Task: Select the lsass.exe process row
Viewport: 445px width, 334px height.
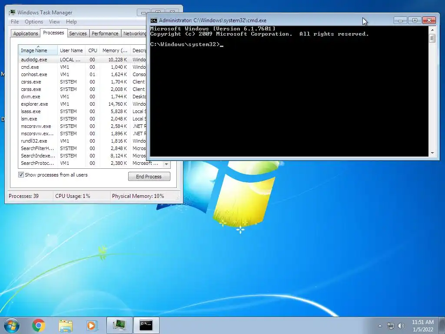Action: coord(82,111)
